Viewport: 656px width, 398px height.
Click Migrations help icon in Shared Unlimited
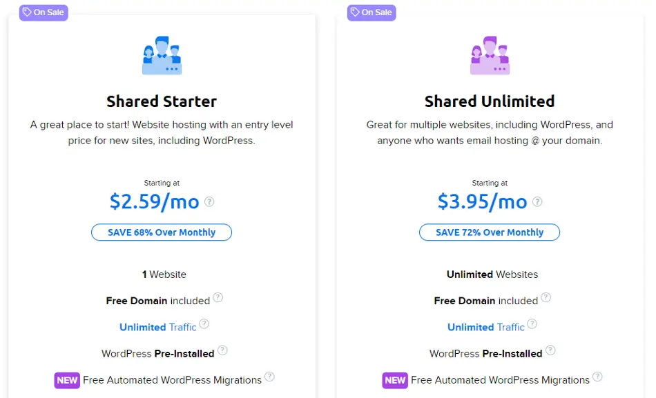(598, 376)
